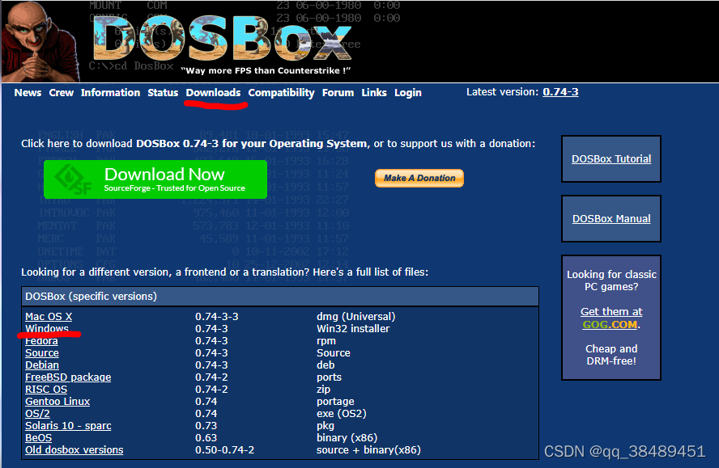719x468 pixels.
Task: Click the exe (OS2) description text
Action: tap(342, 414)
